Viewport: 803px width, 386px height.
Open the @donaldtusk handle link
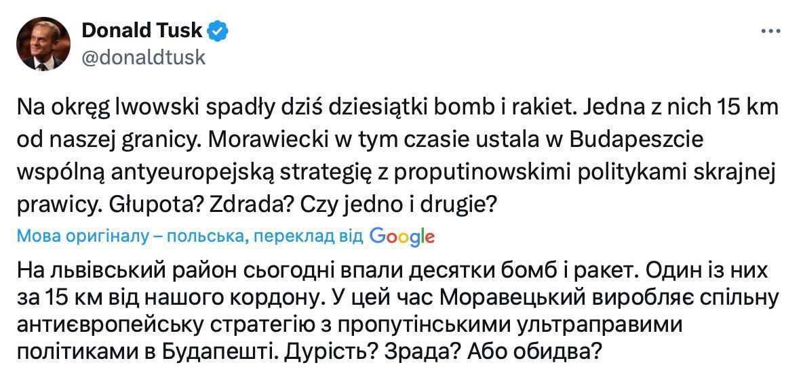[x=143, y=58]
